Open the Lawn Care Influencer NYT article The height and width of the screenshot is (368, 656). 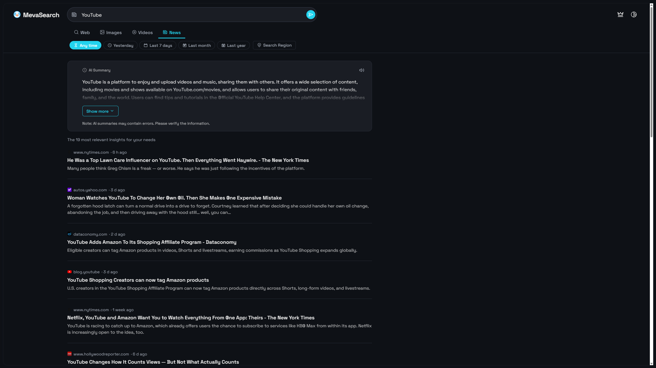pos(188,160)
